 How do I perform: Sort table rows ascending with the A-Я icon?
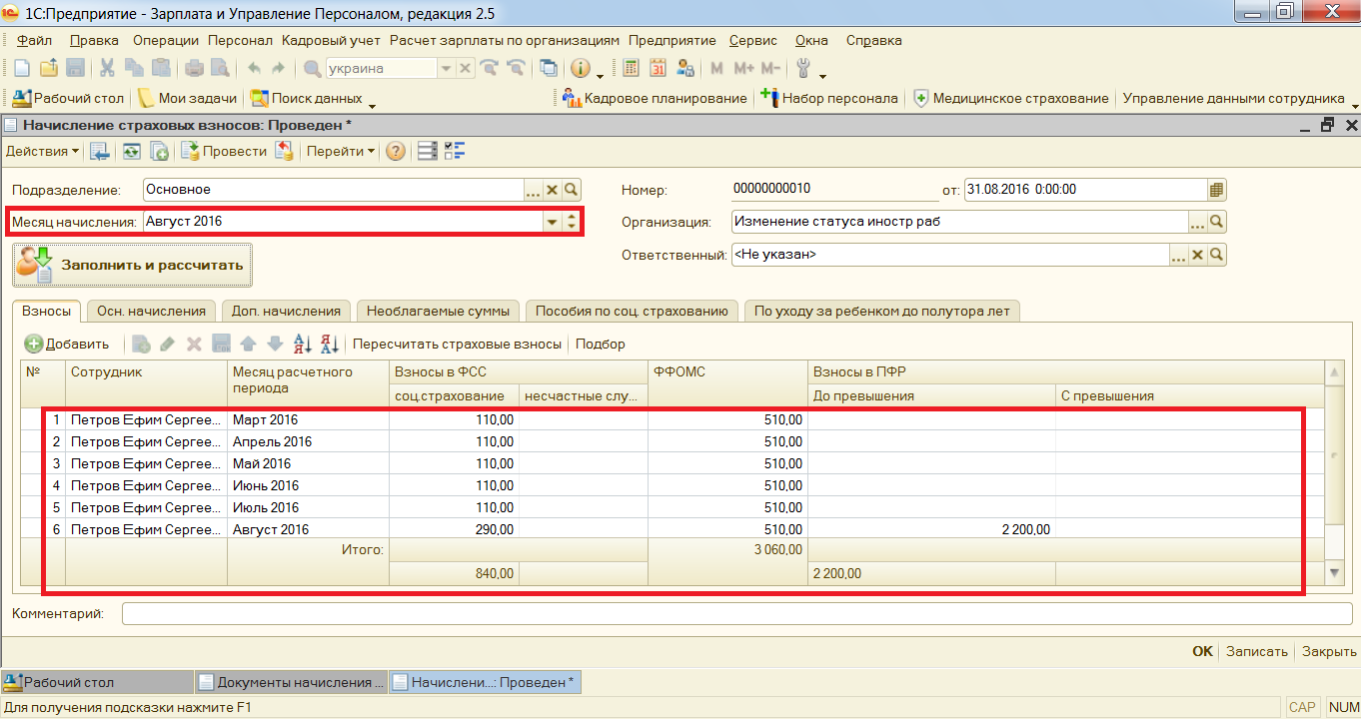[x=303, y=345]
